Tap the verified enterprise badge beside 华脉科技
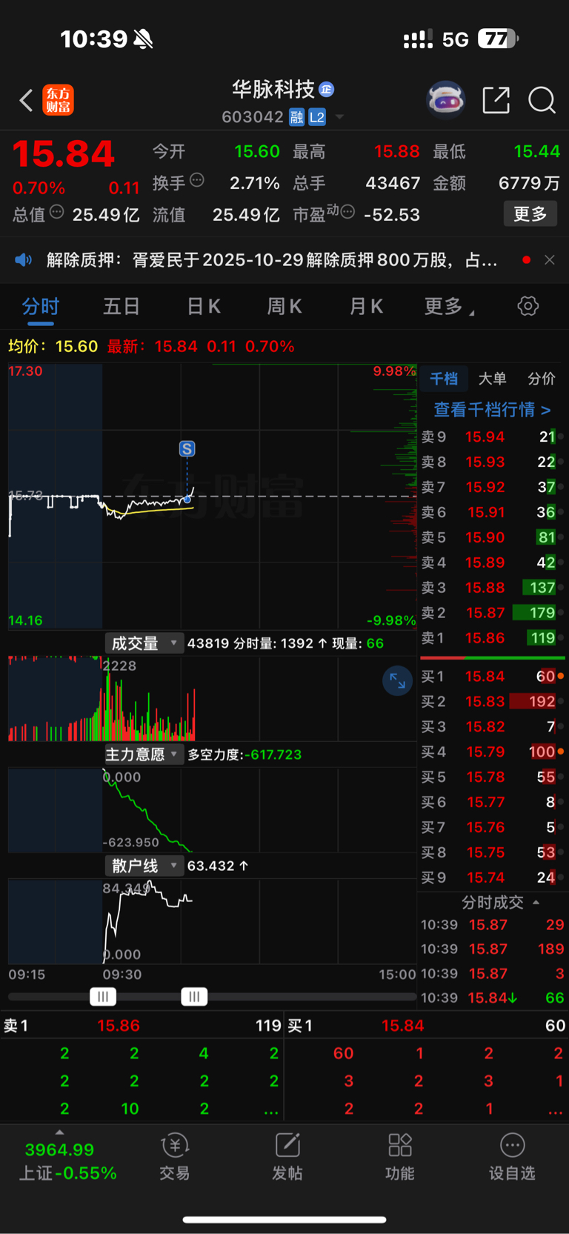This screenshot has width=569, height=1234. point(326,90)
